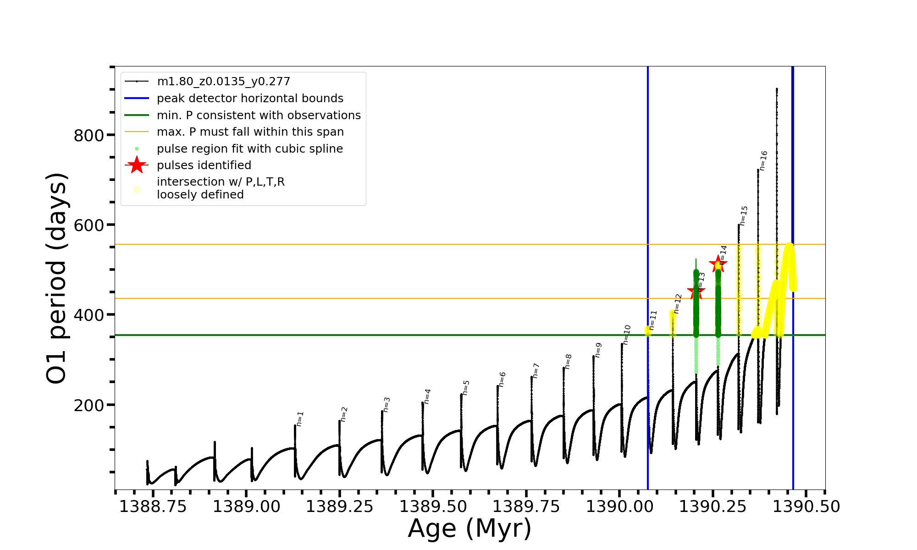The image size is (917, 550).
Task: Click the y-axis tick label 800
Action: tap(89, 136)
